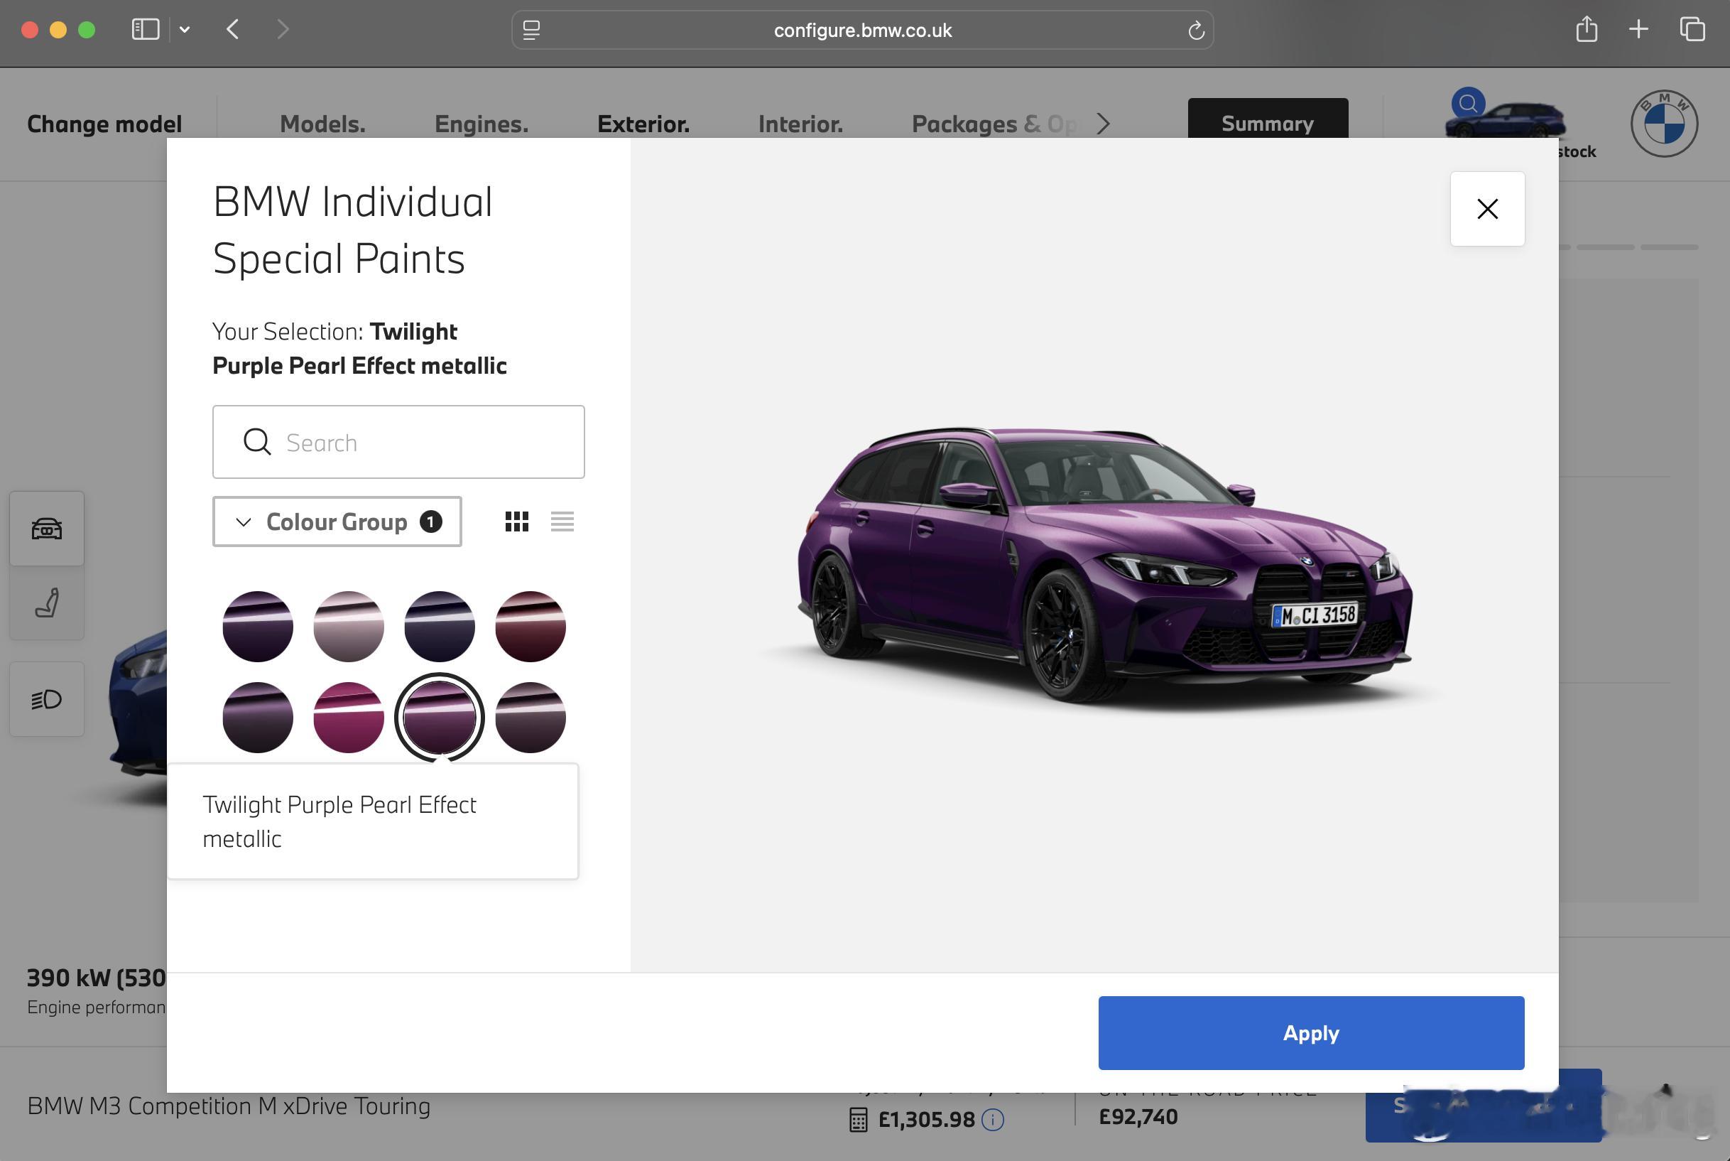Click the selected Twilight Purple swatch

(x=440, y=718)
